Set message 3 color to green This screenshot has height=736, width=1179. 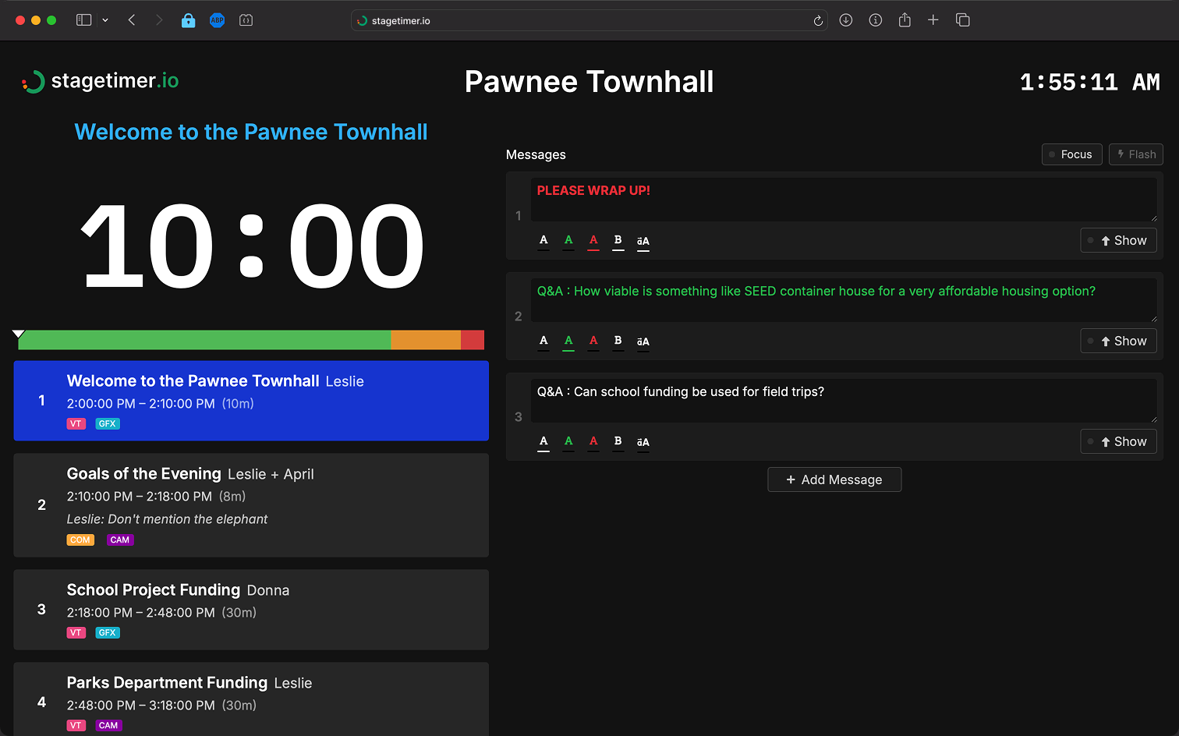click(x=568, y=441)
